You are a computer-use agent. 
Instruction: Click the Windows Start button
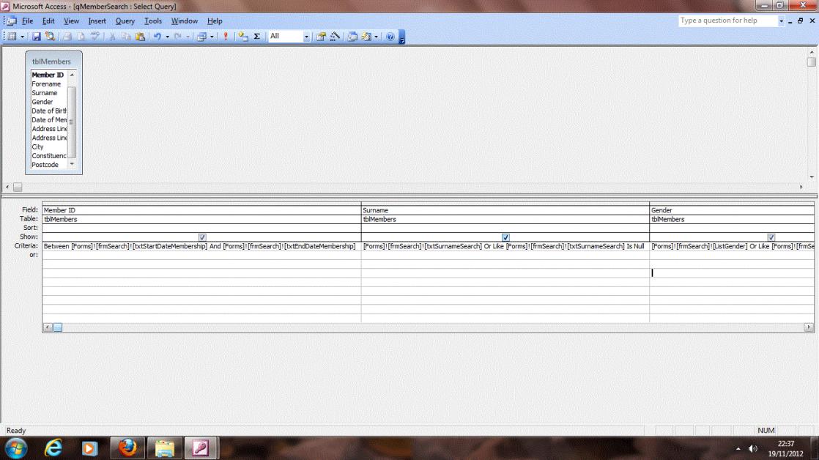click(x=16, y=448)
